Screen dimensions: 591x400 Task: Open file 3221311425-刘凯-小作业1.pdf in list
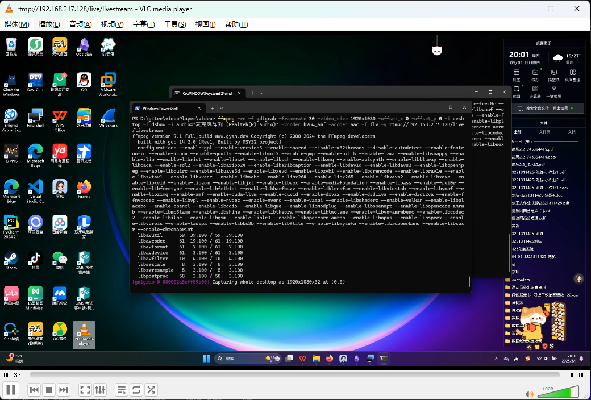pos(539,172)
